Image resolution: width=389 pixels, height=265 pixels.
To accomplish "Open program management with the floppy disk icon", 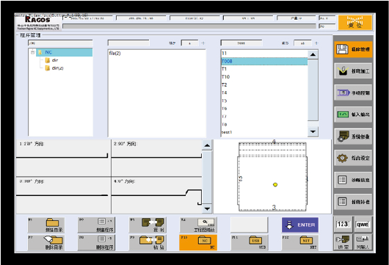I will click(x=353, y=49).
